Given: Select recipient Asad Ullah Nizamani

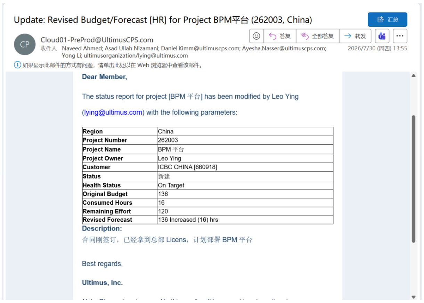Looking at the screenshot, I should [130, 49].
